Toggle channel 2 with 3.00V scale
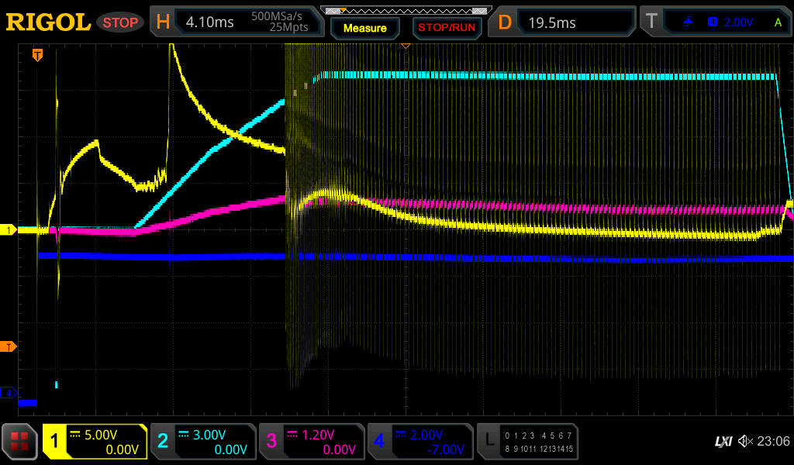Screen dimensions: 794x465 (203, 442)
